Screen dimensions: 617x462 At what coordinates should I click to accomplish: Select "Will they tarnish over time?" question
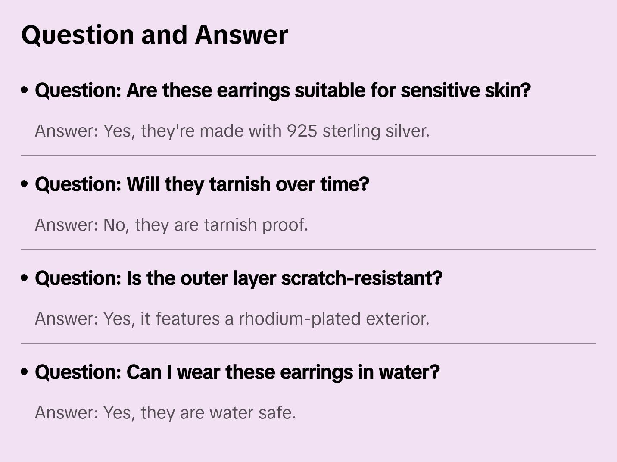click(x=202, y=184)
